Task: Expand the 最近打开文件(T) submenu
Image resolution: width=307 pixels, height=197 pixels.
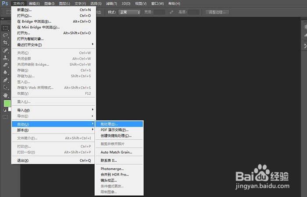Action: [x=54, y=45]
